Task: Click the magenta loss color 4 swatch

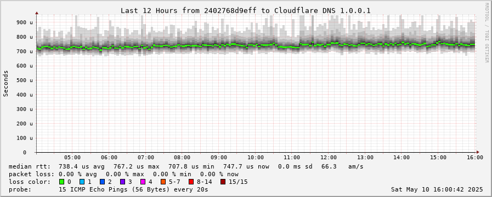Action: [143, 182]
